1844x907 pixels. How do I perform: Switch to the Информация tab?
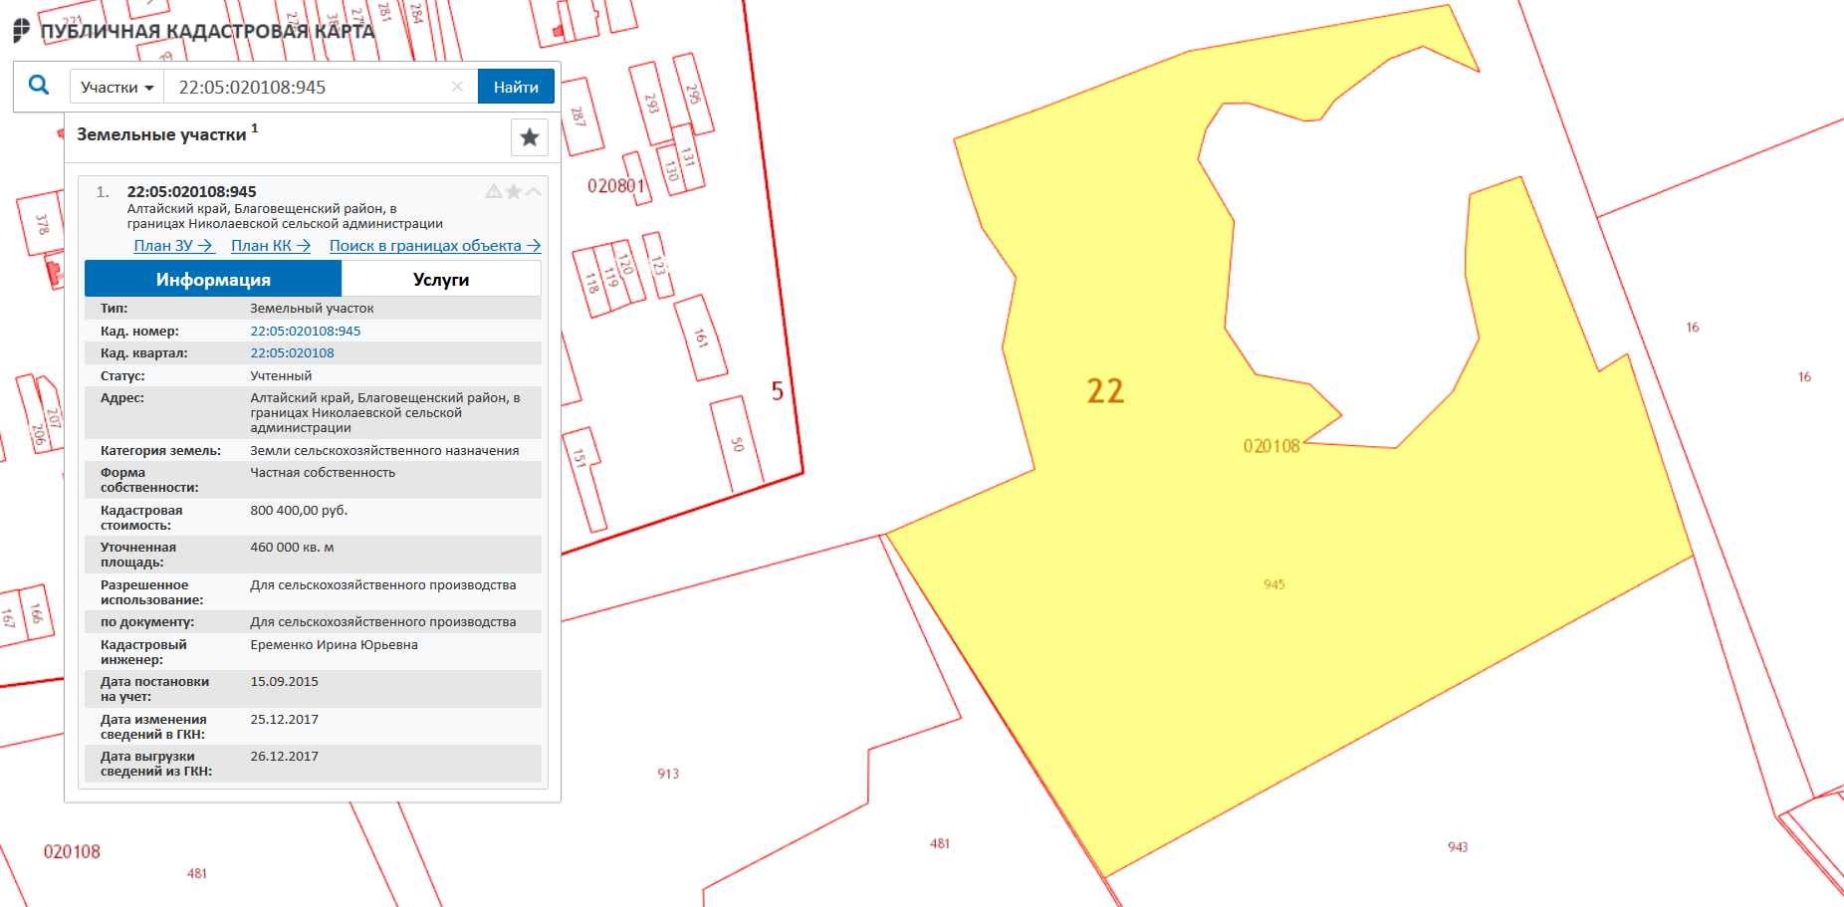[213, 280]
